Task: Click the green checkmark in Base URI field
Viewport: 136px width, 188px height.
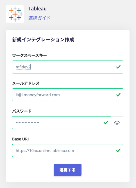Action: (118, 150)
